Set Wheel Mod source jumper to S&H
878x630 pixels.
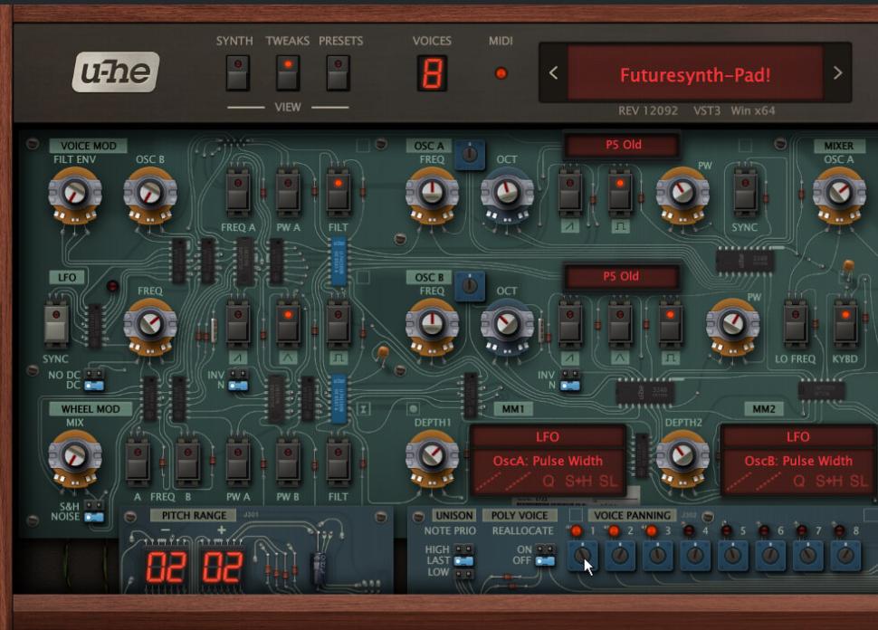(x=93, y=506)
